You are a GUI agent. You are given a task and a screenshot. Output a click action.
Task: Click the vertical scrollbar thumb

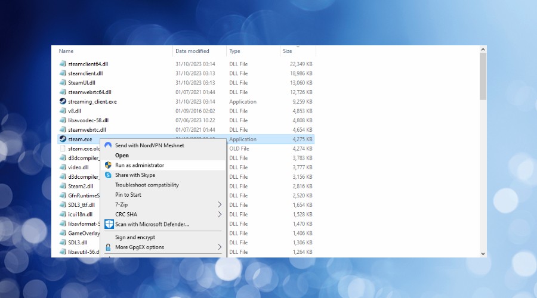[483, 77]
